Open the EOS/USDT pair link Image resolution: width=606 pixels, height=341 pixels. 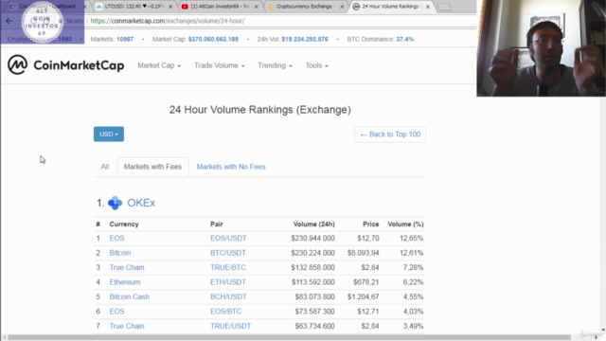tap(228, 238)
